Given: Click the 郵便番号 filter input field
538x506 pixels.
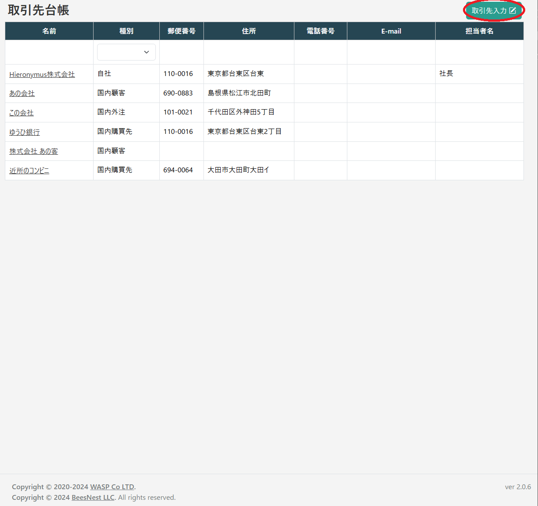Looking at the screenshot, I should (181, 52).
